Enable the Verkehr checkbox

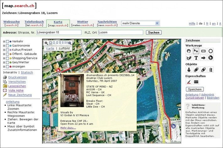click(x=8, y=41)
